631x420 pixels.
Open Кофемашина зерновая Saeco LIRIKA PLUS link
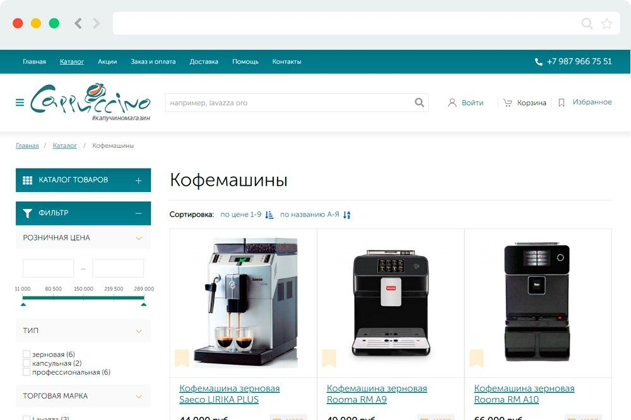[230, 394]
